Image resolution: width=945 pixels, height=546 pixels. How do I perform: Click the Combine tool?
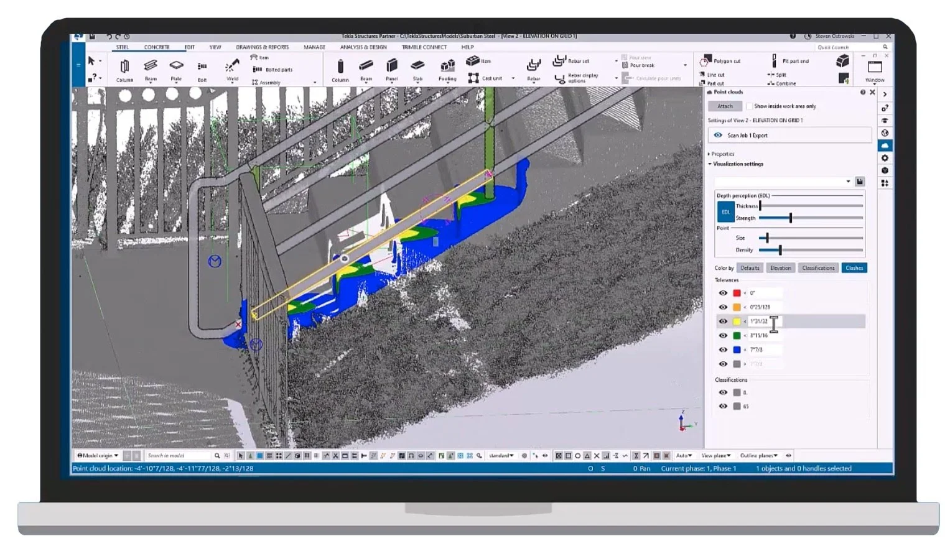tap(781, 83)
